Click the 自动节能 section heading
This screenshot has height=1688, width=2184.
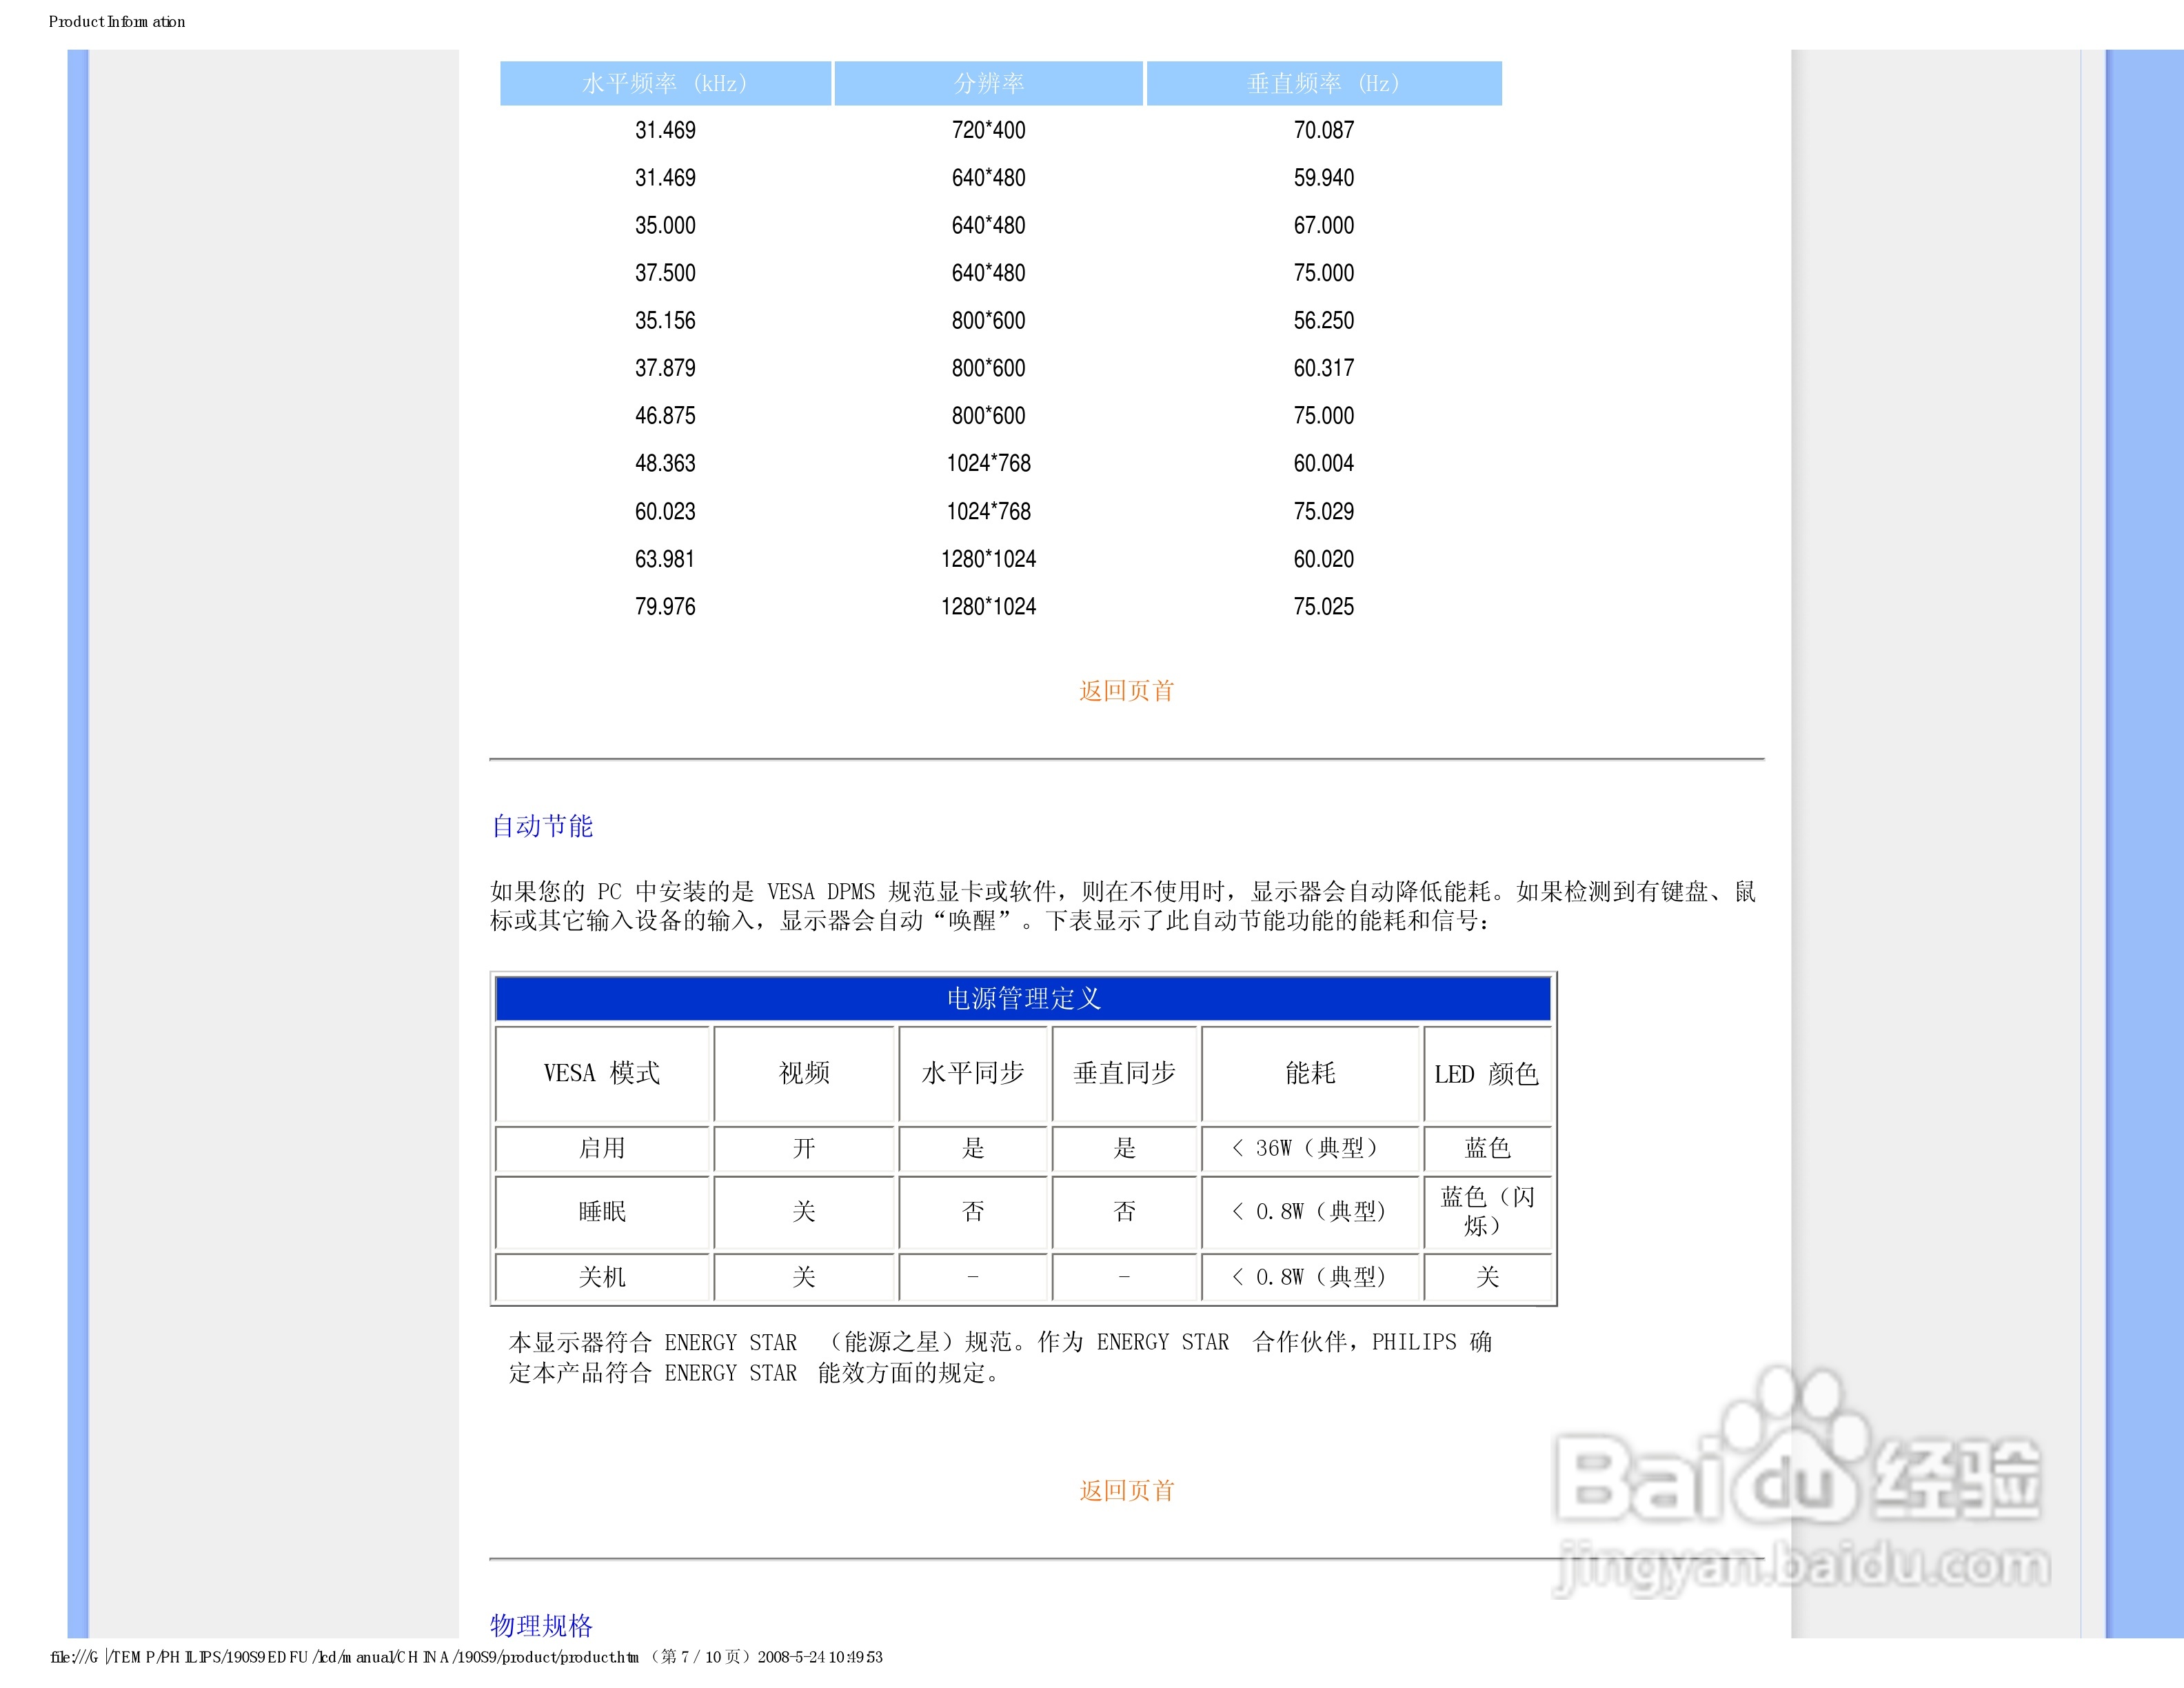tap(542, 826)
